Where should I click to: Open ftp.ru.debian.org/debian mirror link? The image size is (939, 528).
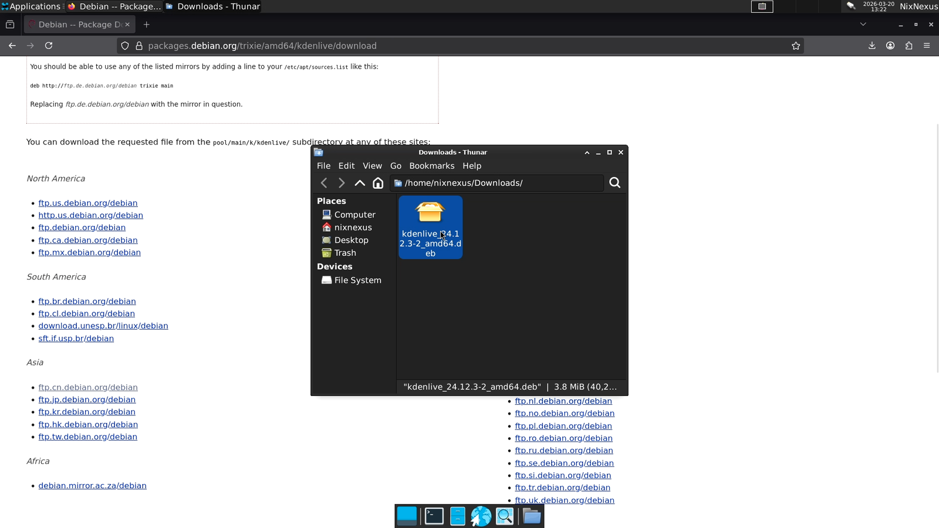[564, 451]
